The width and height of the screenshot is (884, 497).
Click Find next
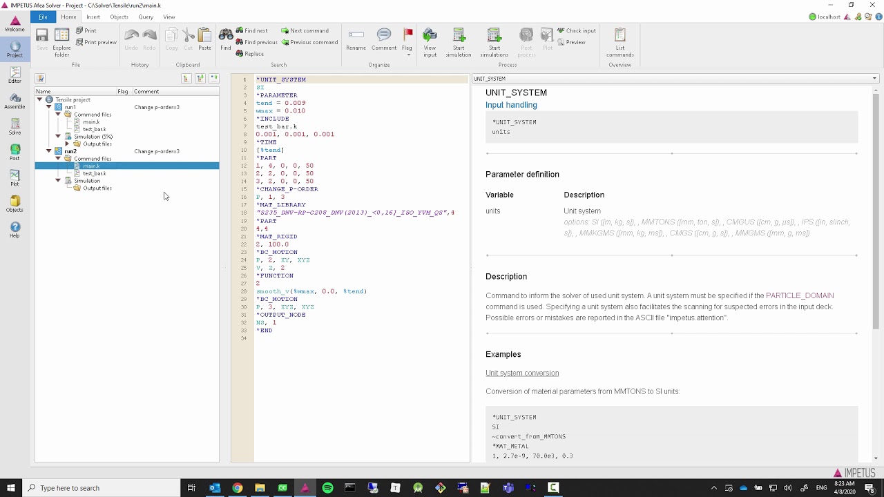(251, 30)
